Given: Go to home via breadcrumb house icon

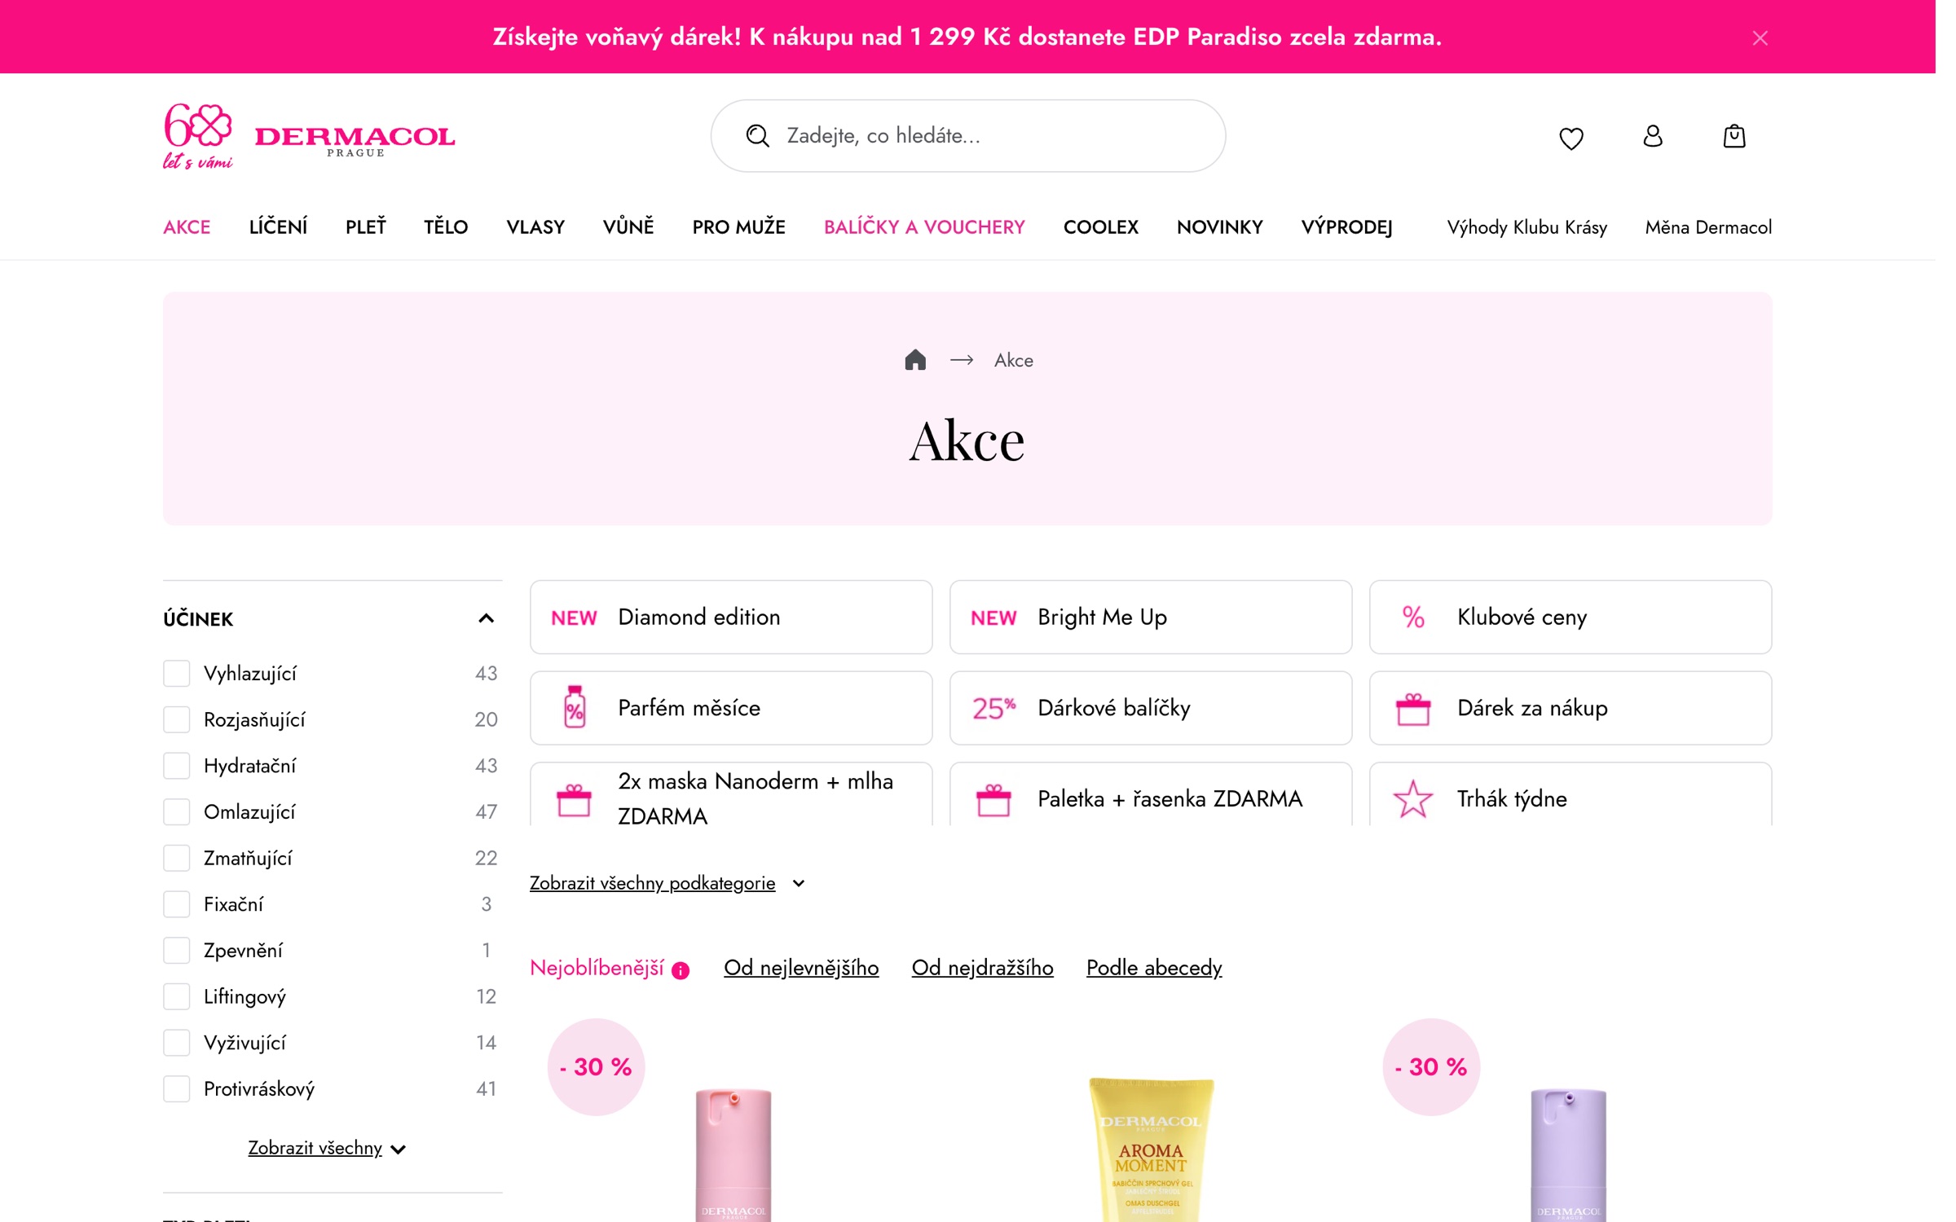Looking at the screenshot, I should click(x=915, y=360).
